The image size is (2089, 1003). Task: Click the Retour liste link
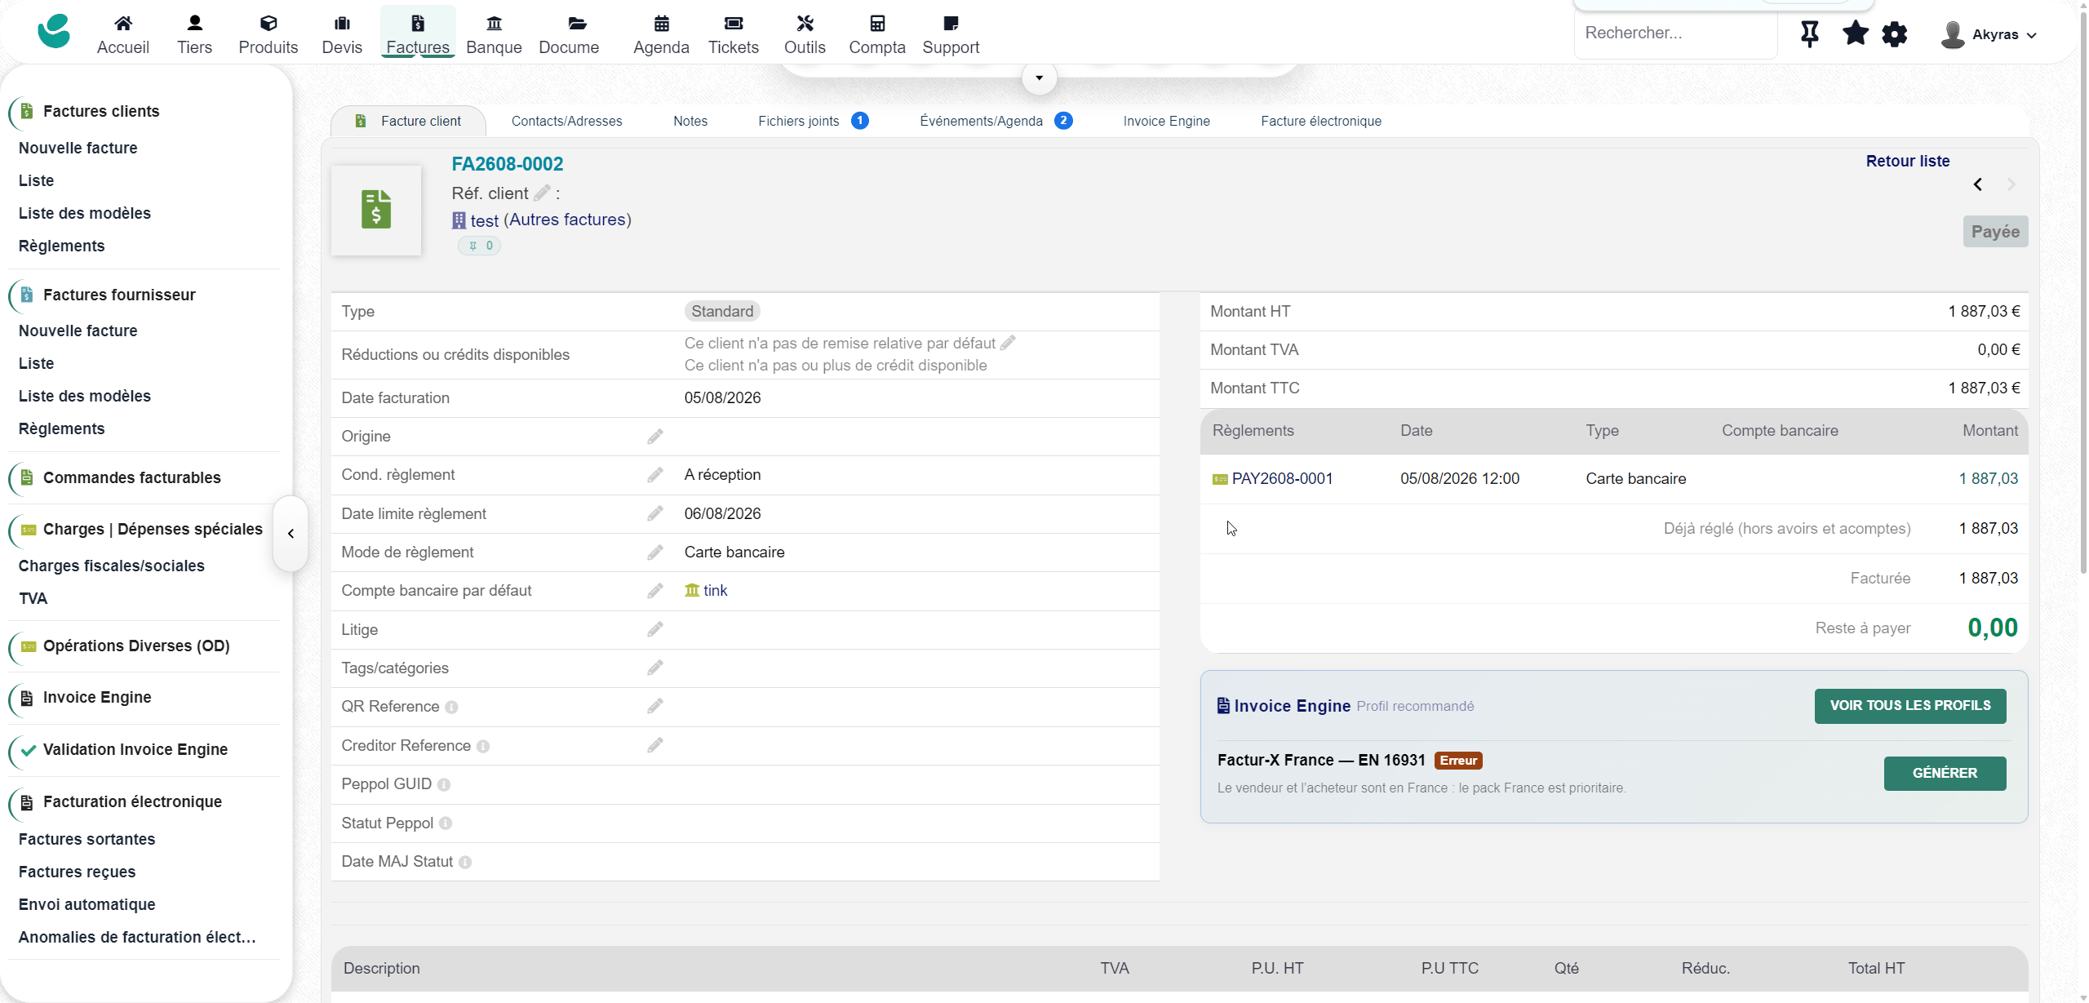(1907, 161)
